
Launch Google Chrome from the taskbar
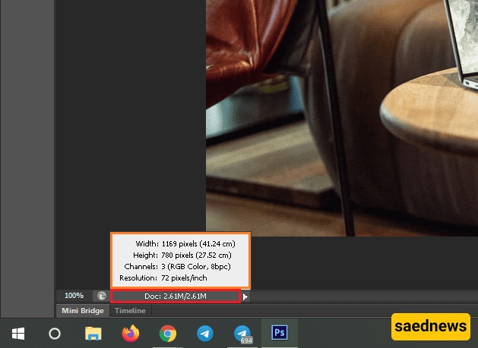(x=168, y=333)
